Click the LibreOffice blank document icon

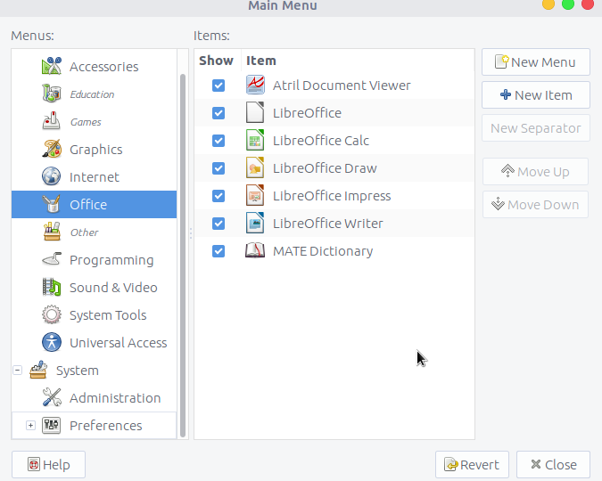coord(255,113)
